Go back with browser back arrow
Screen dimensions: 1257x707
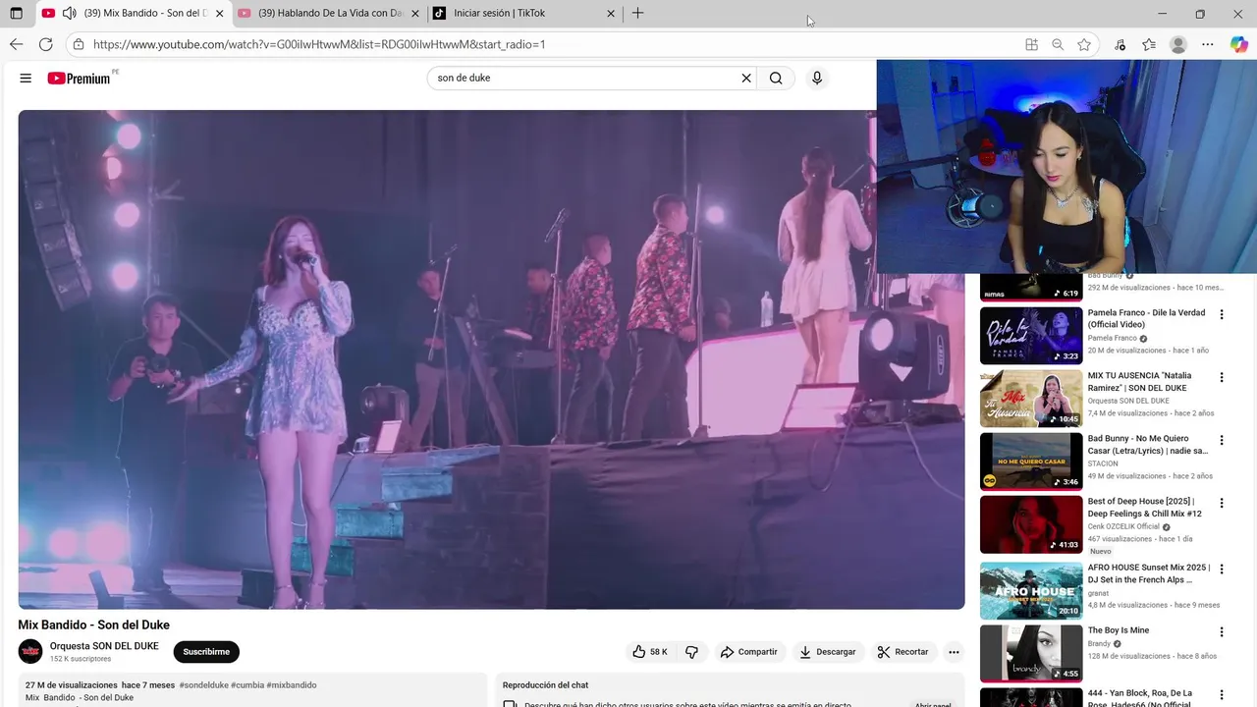click(x=16, y=44)
